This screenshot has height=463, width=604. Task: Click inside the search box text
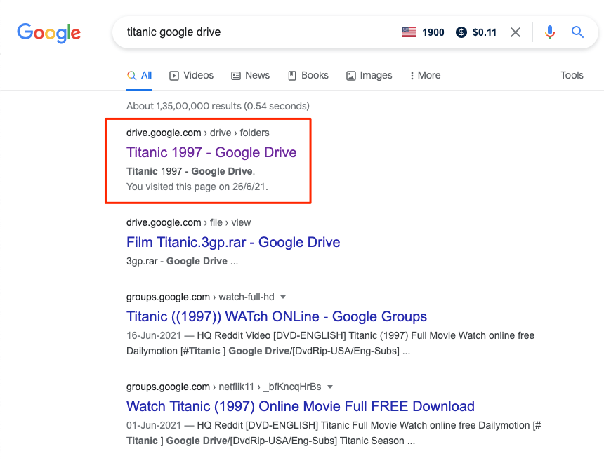click(173, 32)
